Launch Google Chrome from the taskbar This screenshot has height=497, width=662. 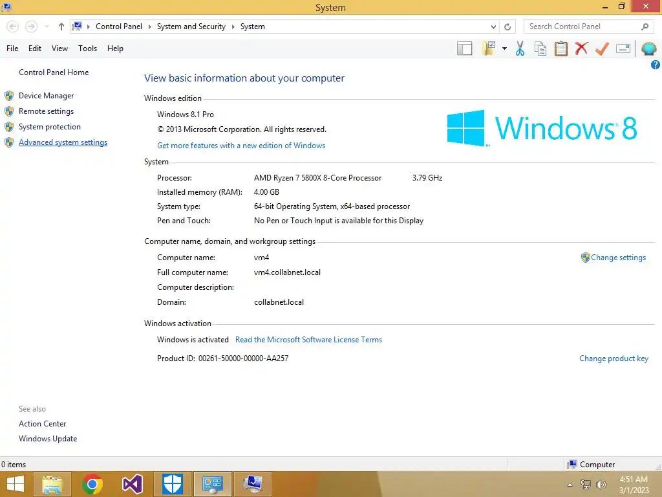92,484
